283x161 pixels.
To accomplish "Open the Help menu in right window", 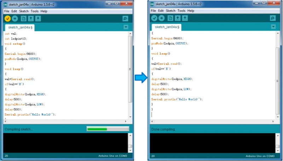I will pyautogui.click(x=191, y=11).
